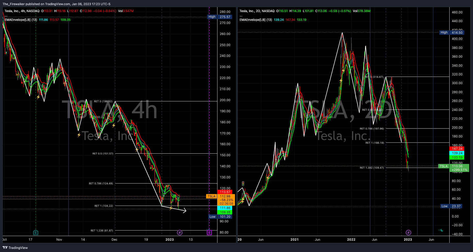This screenshot has width=473, height=252.
Task: Click the cyan 111.86 price label
Action: 225,208
